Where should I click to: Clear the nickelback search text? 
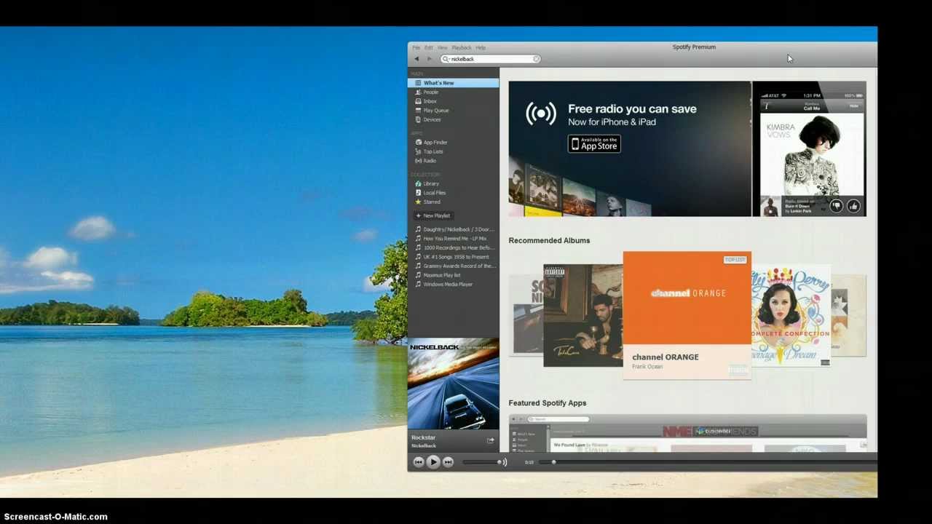536,59
